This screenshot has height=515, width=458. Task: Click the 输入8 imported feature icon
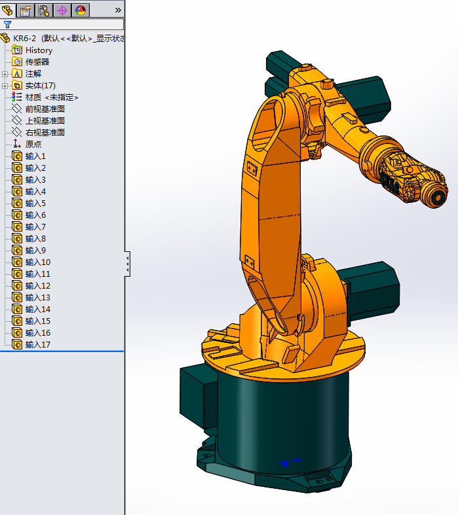(17, 238)
